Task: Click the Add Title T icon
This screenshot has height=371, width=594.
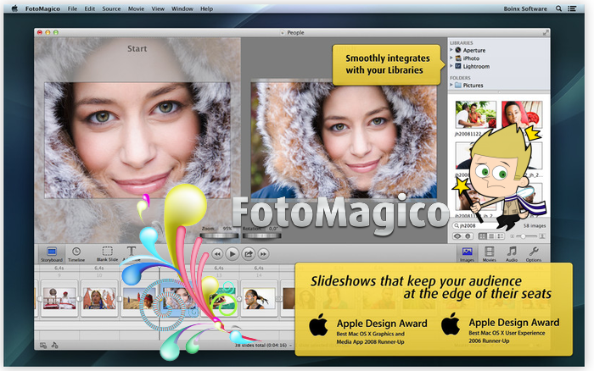Action: pyautogui.click(x=132, y=252)
